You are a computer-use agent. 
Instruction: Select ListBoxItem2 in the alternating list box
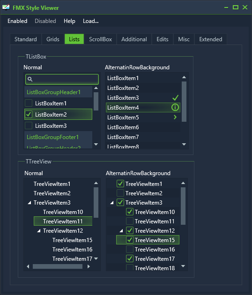[x=143, y=88]
